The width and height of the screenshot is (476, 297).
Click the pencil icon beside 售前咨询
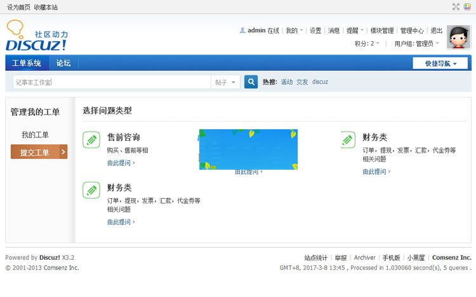point(92,139)
